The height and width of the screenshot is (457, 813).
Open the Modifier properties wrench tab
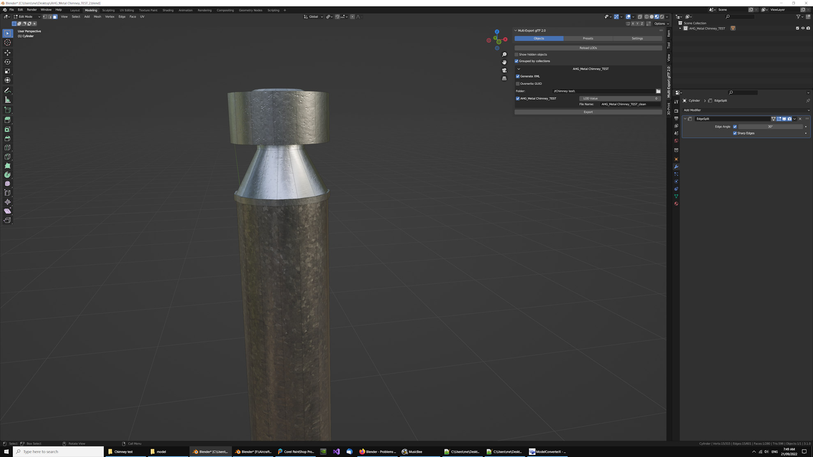point(676,167)
